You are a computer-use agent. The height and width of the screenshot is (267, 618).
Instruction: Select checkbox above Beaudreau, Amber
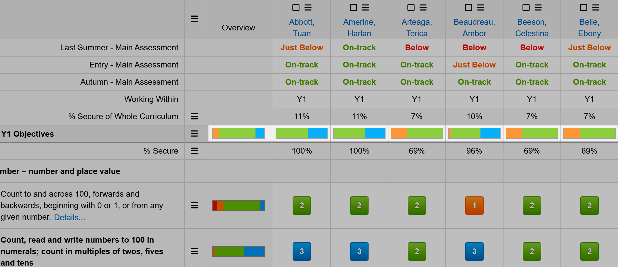point(468,7)
